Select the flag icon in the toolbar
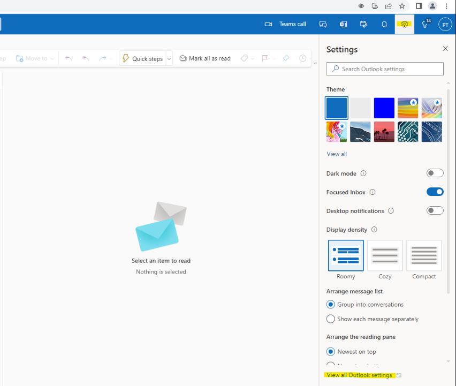The image size is (456, 386). (x=264, y=58)
